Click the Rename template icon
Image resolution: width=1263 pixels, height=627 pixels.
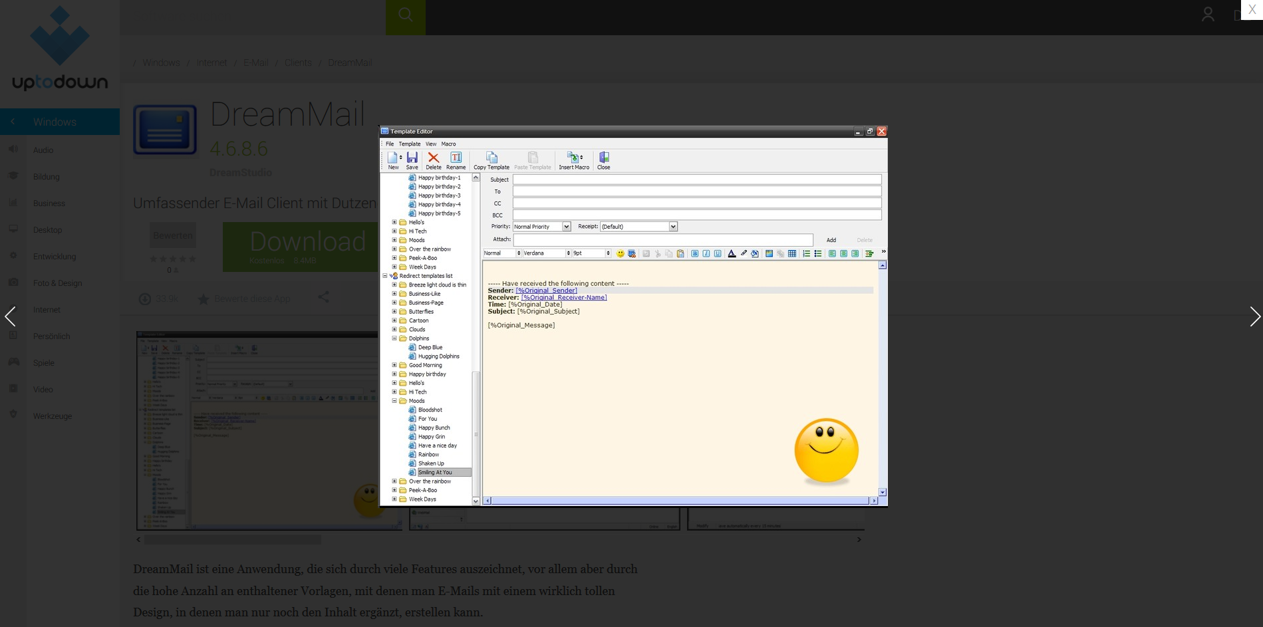click(456, 158)
